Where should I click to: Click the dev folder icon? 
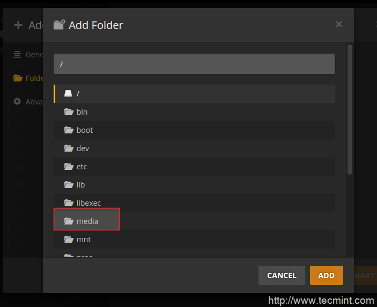[69, 148]
